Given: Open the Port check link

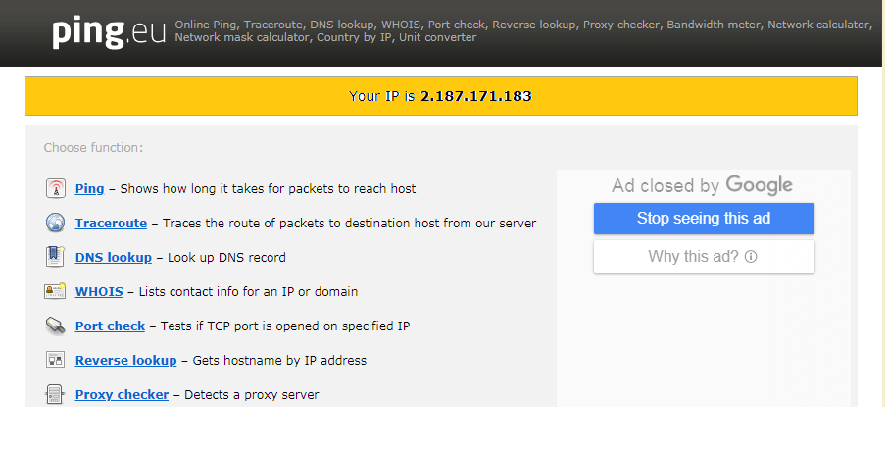Looking at the screenshot, I should coord(110,326).
